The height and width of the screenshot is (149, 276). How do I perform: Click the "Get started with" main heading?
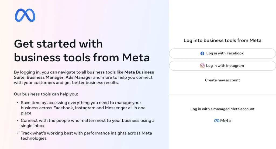coord(58,44)
